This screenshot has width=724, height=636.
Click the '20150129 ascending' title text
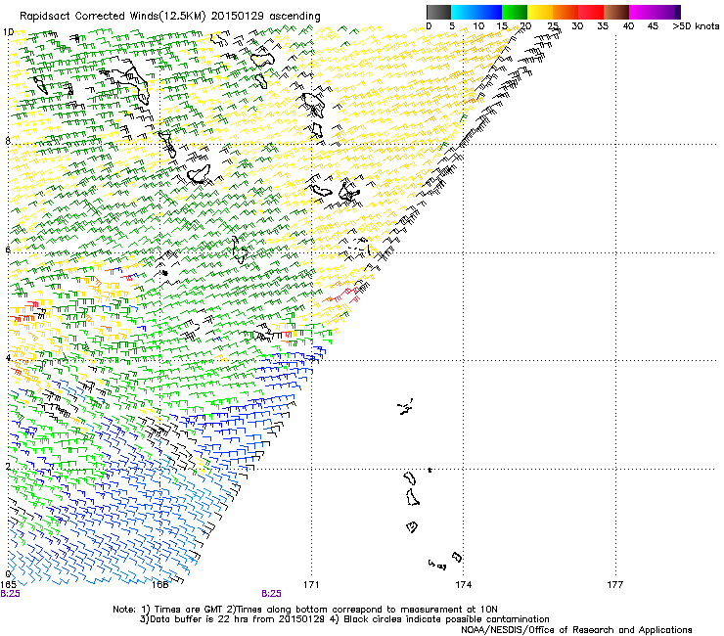click(265, 17)
